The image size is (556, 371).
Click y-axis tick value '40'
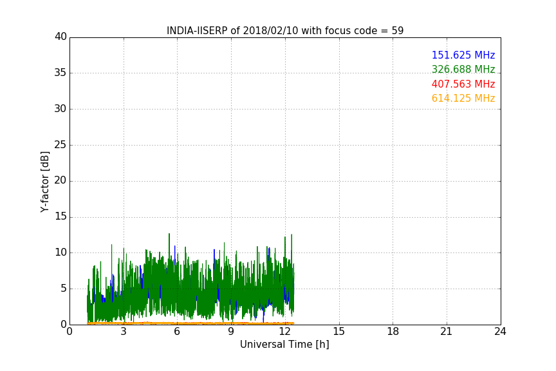(60, 37)
